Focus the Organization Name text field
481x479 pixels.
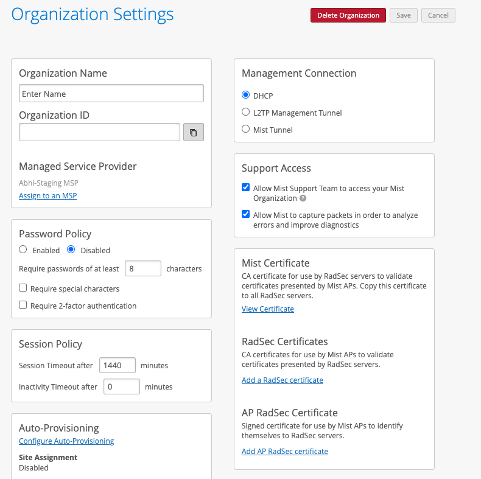111,94
